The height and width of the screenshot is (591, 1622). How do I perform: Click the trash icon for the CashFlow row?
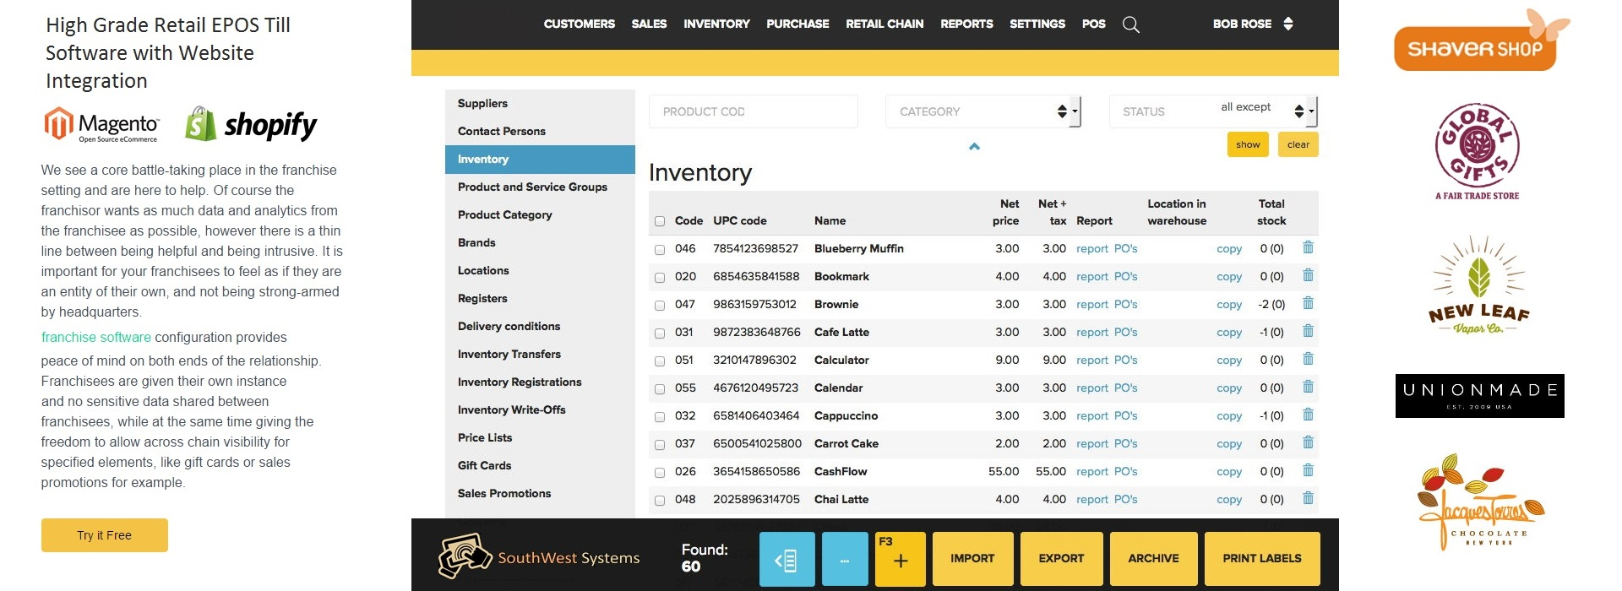coord(1308,470)
